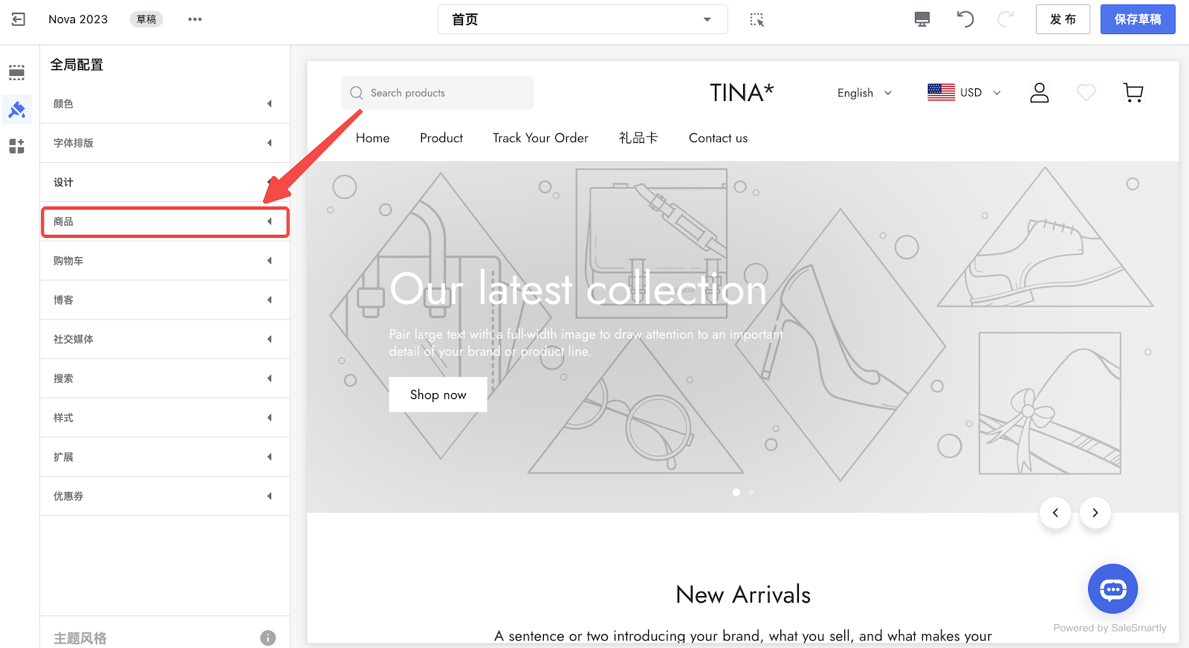The image size is (1189, 648).
Task: Expand the English language dropdown
Action: (864, 93)
